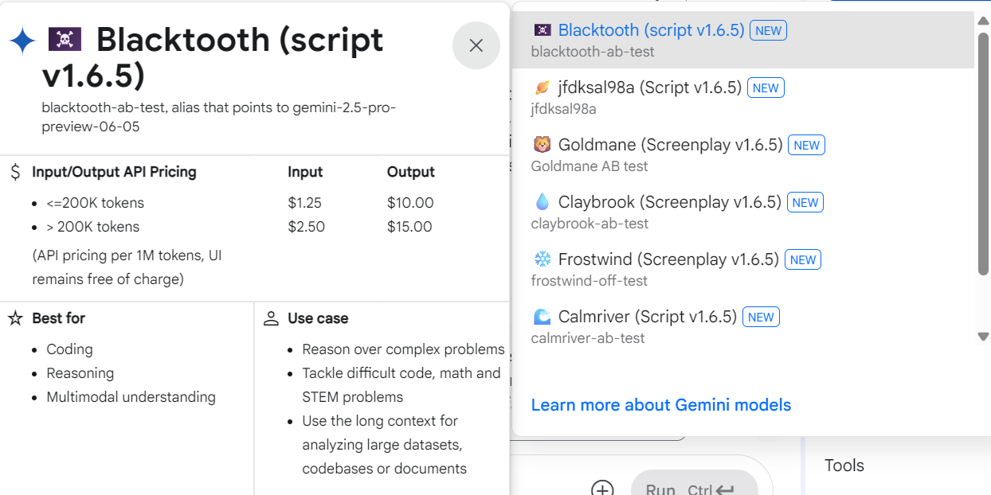Click the blacktooth-ab-test subtitle in list
This screenshot has width=991, height=495.
pos(593,52)
